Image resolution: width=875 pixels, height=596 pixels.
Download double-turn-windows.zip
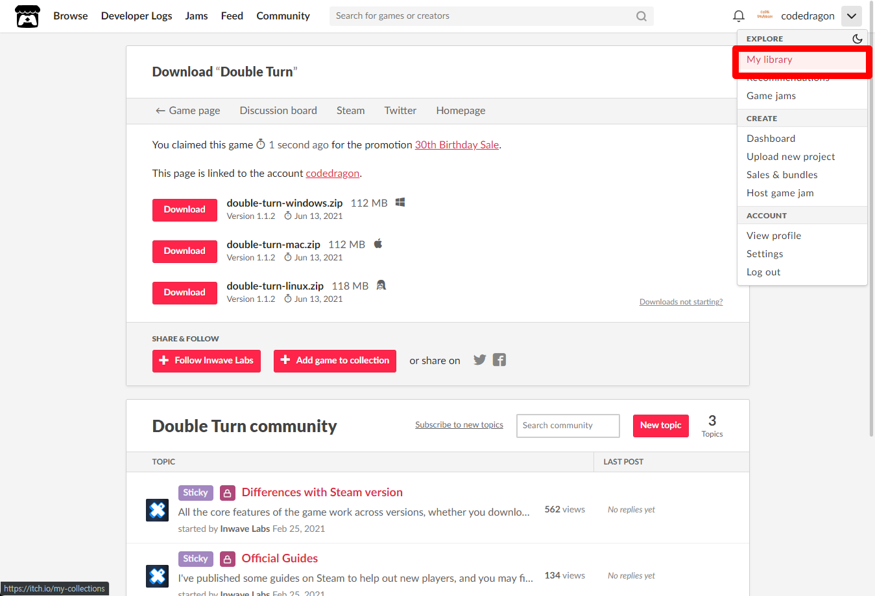pos(185,210)
